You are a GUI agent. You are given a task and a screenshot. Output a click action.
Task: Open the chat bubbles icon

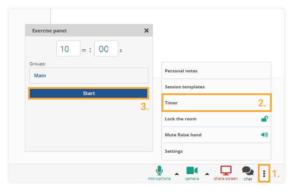tap(248, 171)
